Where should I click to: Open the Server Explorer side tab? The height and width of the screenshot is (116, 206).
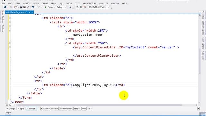pos(2,17)
